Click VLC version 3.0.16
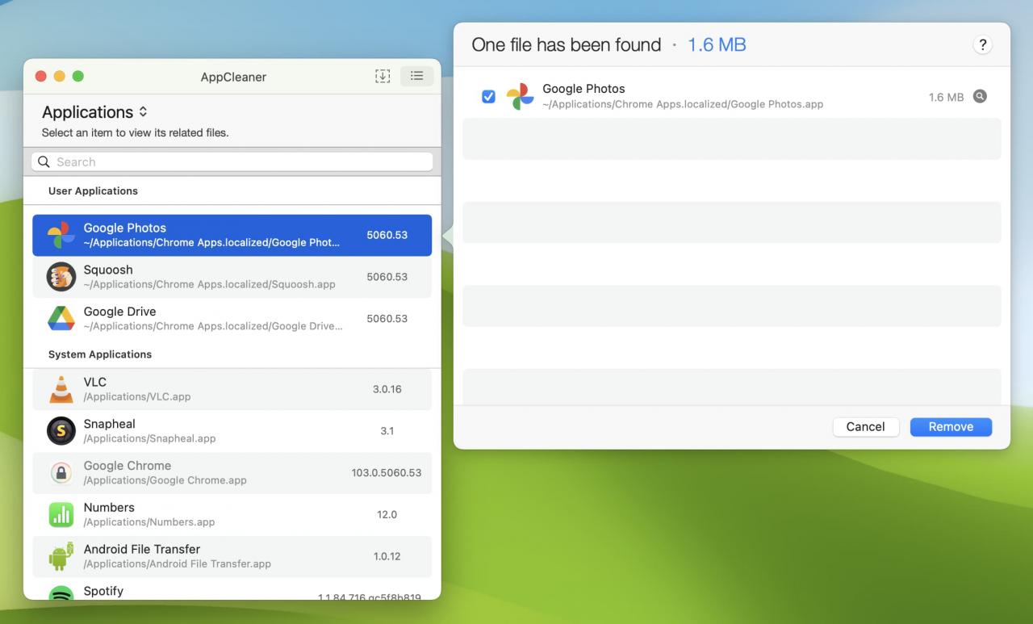1033x624 pixels. click(x=387, y=389)
